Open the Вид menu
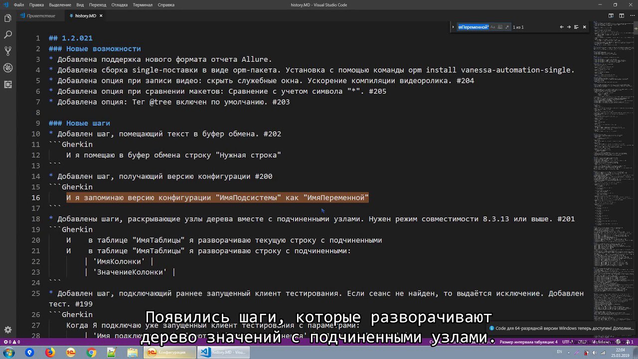The image size is (638, 359). (80, 5)
